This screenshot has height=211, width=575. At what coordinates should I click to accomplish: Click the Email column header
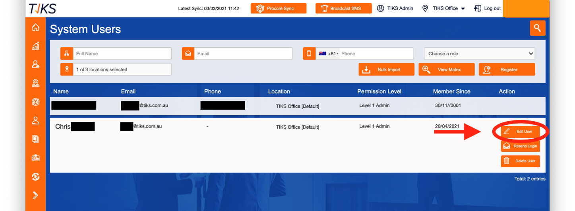coord(128,91)
